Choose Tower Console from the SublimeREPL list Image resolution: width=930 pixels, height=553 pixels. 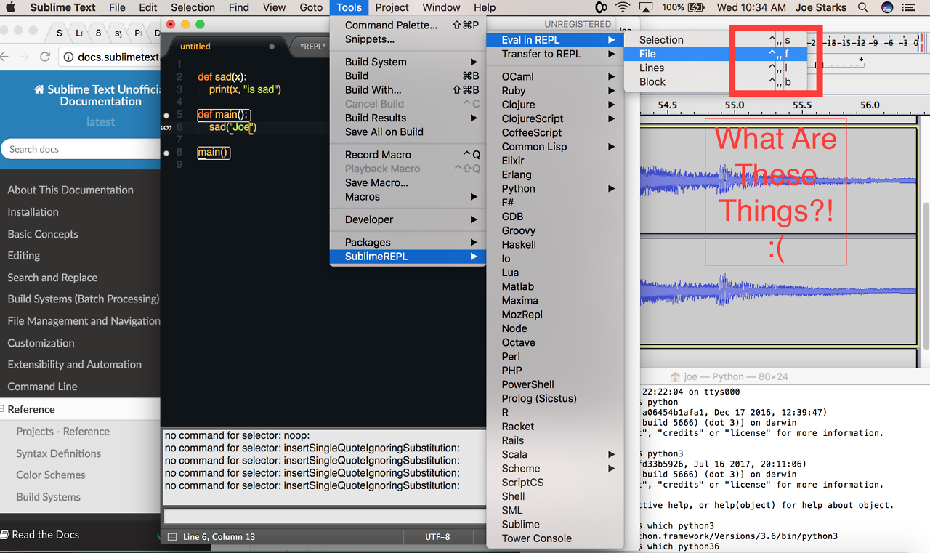pyautogui.click(x=555, y=538)
